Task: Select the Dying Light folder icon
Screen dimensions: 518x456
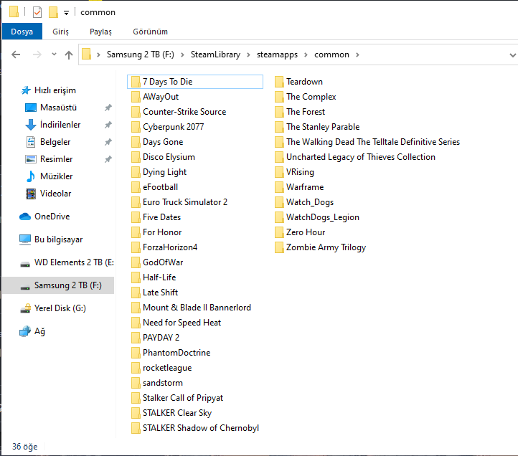Action: pos(136,172)
